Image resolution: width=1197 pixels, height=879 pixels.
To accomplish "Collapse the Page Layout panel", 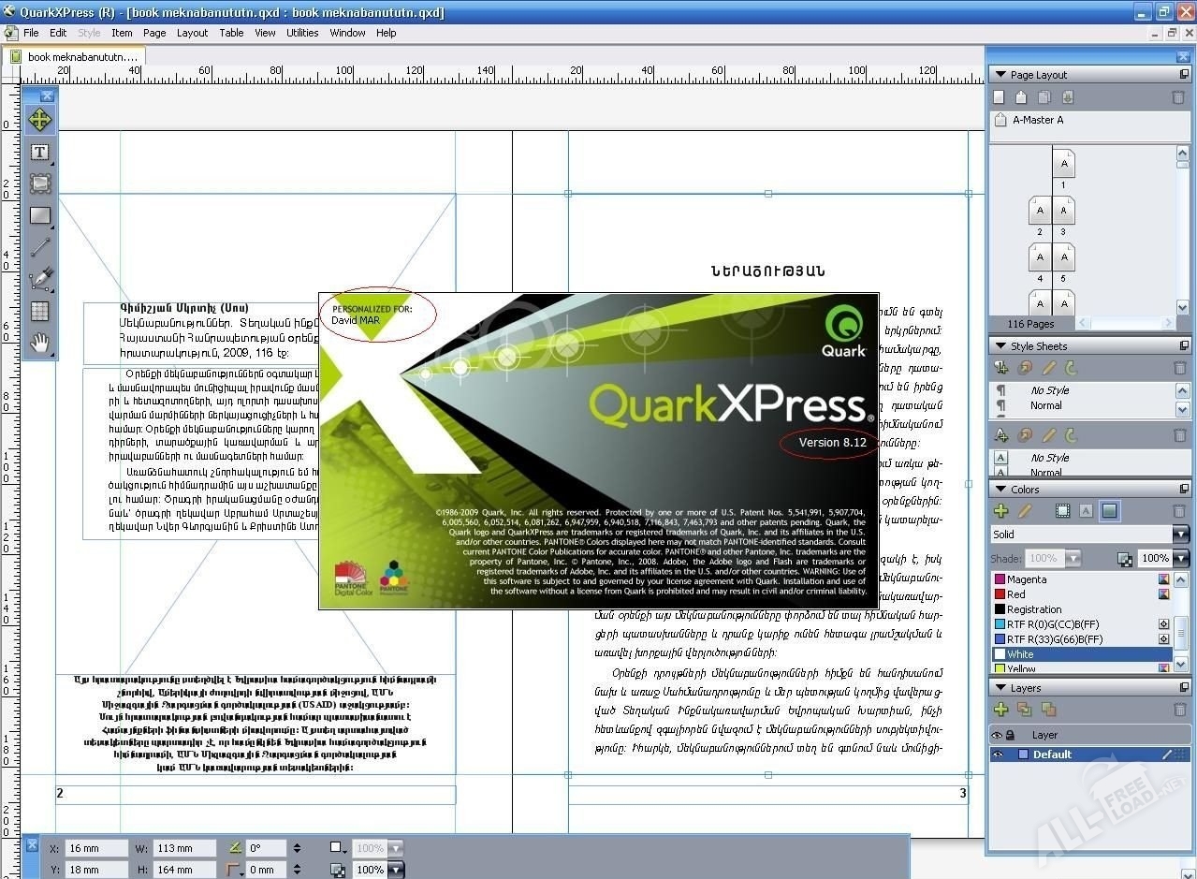I will [1000, 75].
